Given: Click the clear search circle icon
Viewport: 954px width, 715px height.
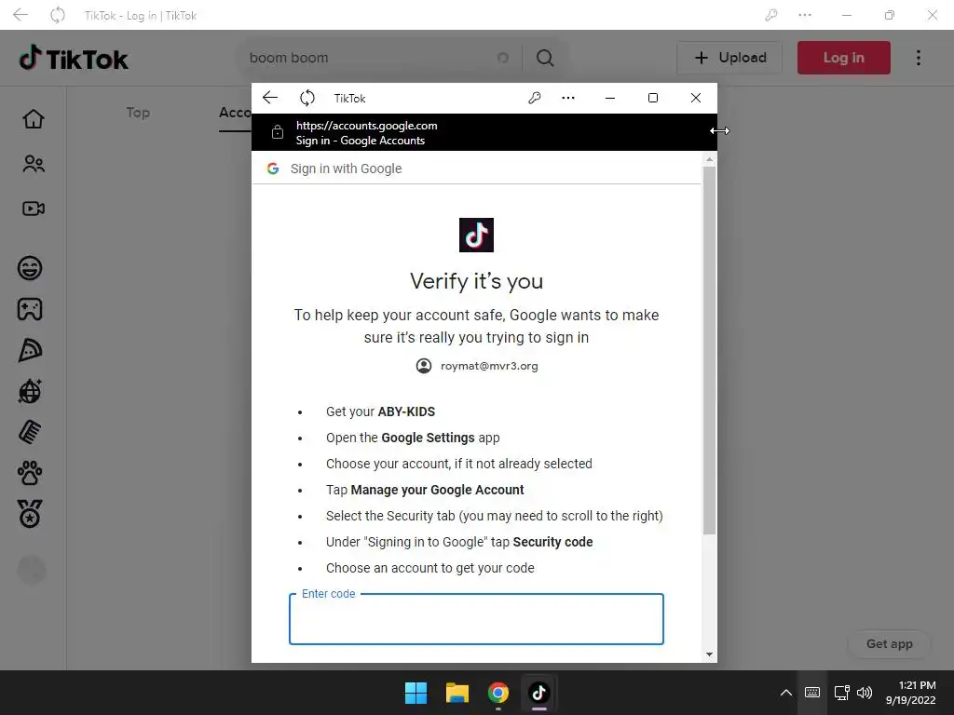Looking at the screenshot, I should 503,58.
